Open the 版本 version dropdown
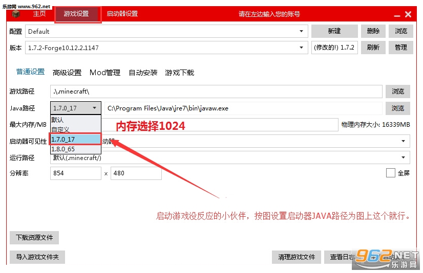The image size is (423, 273). pos(301,48)
